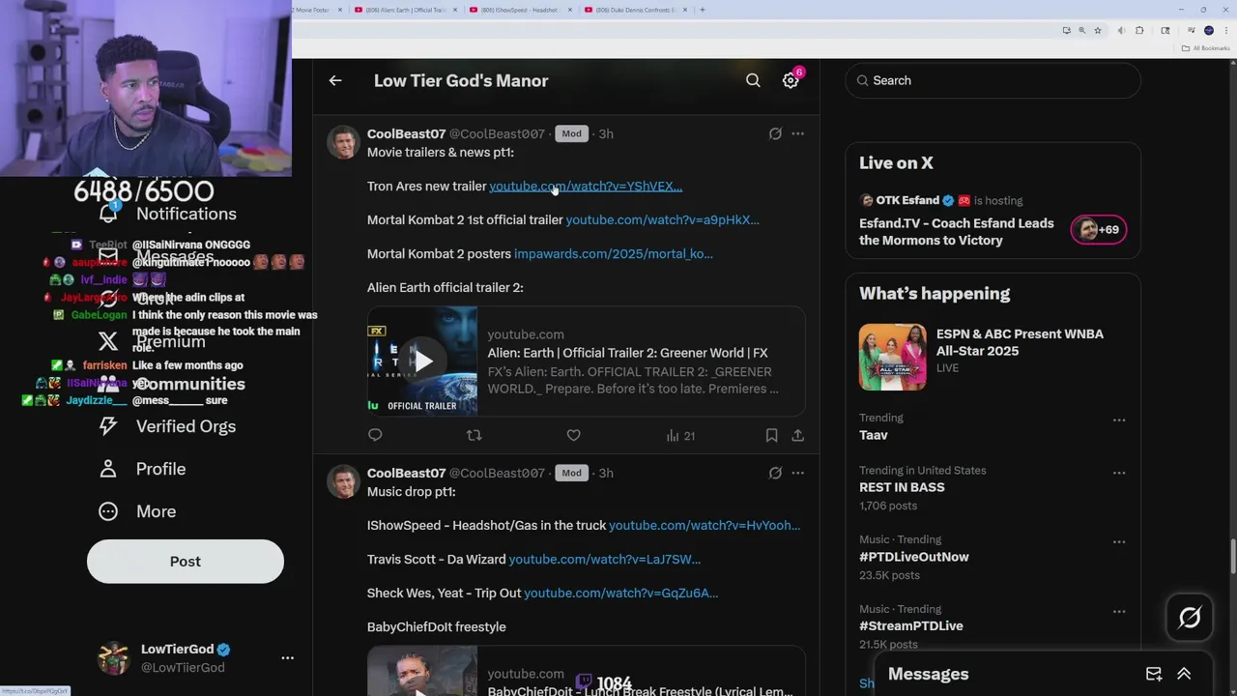Screen dimensions: 1237x696
Task: Open more options for Taav trend
Action: [1119, 420]
